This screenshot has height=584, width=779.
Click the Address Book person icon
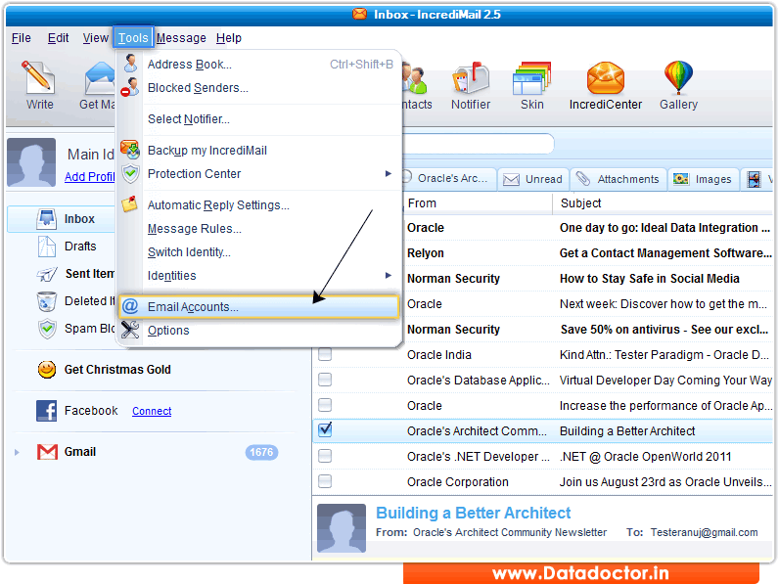tap(131, 64)
